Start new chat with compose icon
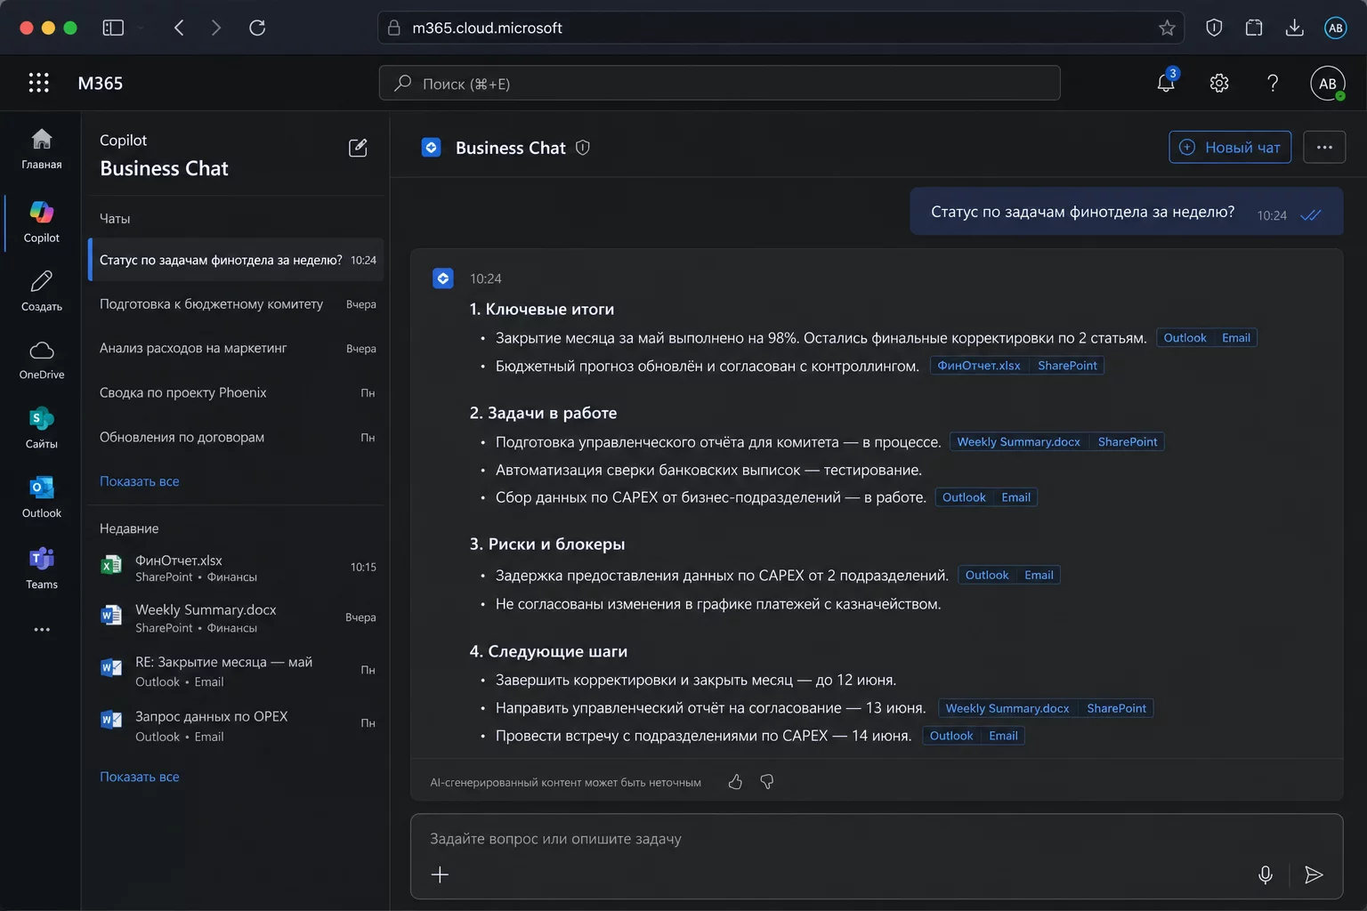Viewport: 1367px width, 911px height. point(358,148)
